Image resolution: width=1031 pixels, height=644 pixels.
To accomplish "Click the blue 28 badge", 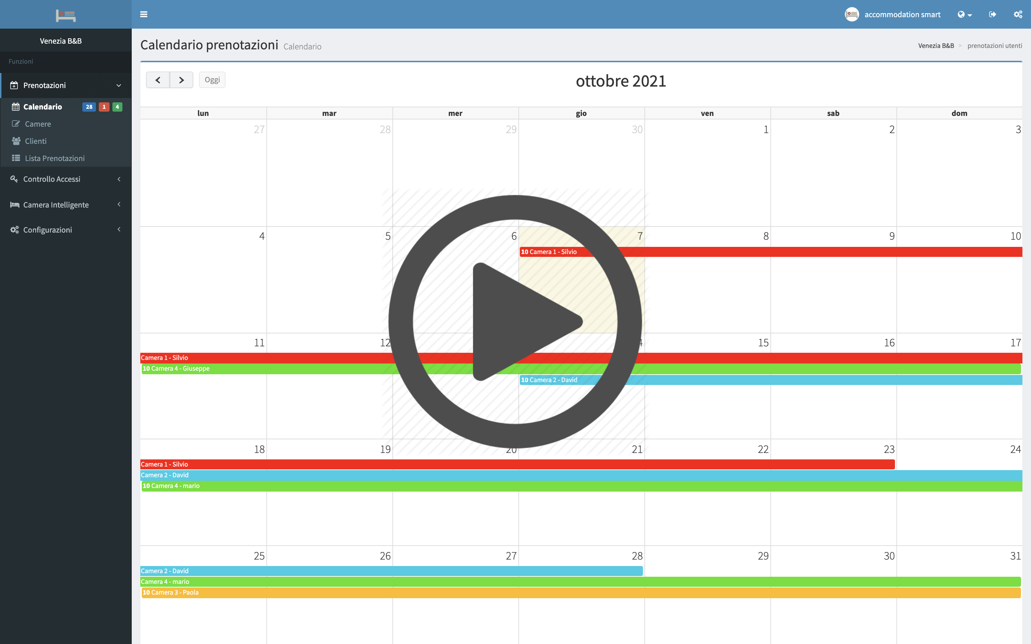I will point(89,107).
